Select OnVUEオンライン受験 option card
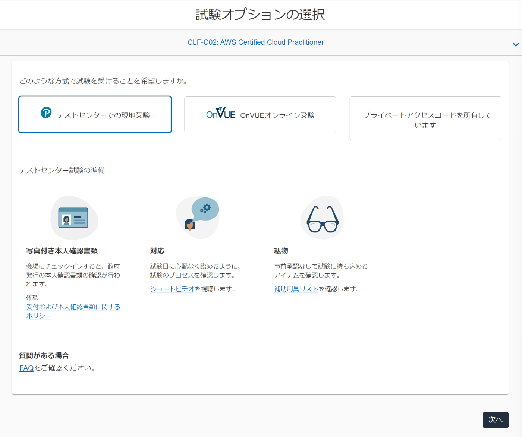Image resolution: width=522 pixels, height=437 pixels. [x=260, y=114]
